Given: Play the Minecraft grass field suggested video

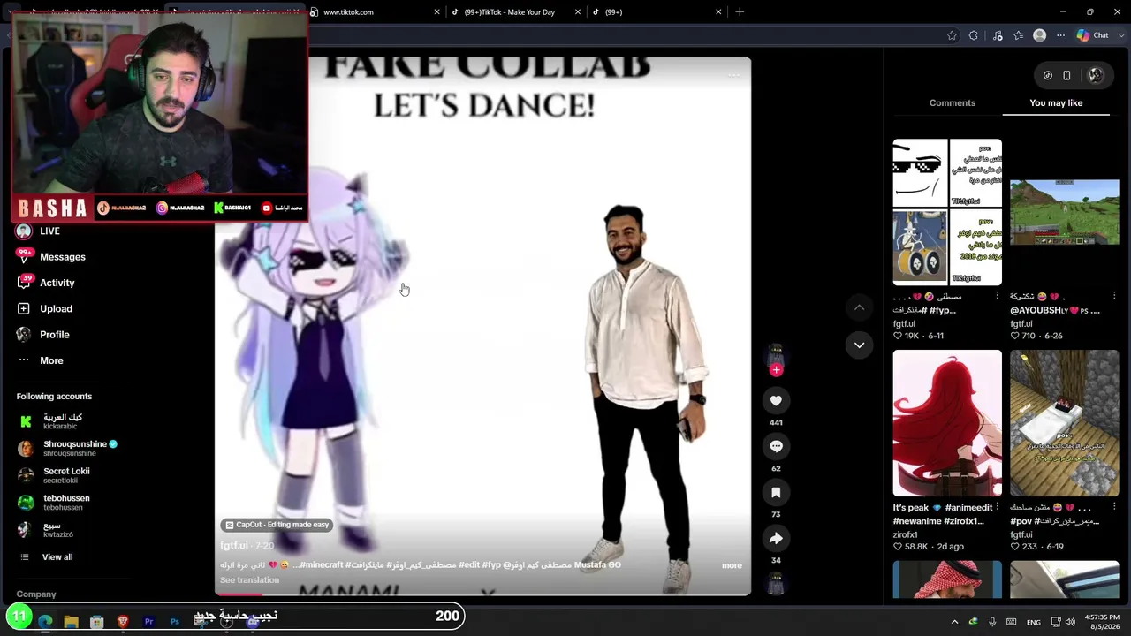Looking at the screenshot, I should (1065, 212).
